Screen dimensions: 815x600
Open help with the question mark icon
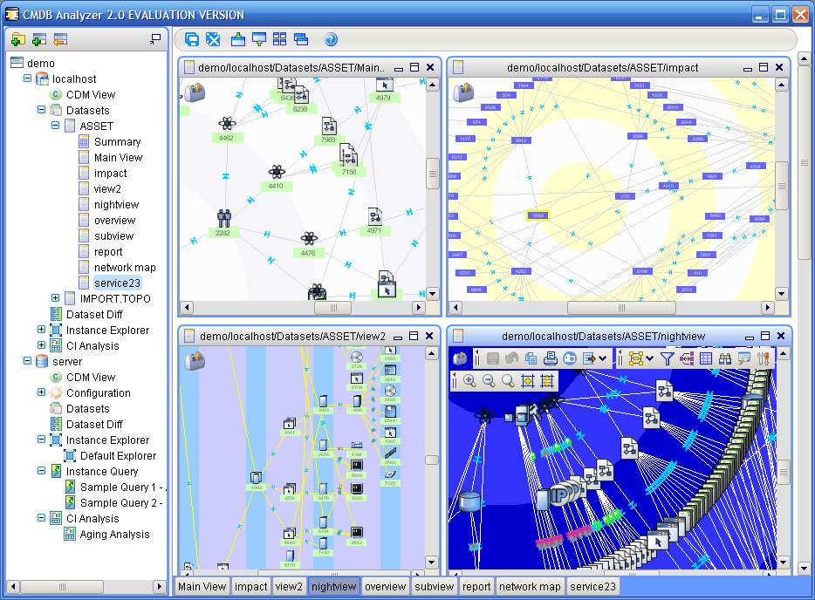coord(331,39)
